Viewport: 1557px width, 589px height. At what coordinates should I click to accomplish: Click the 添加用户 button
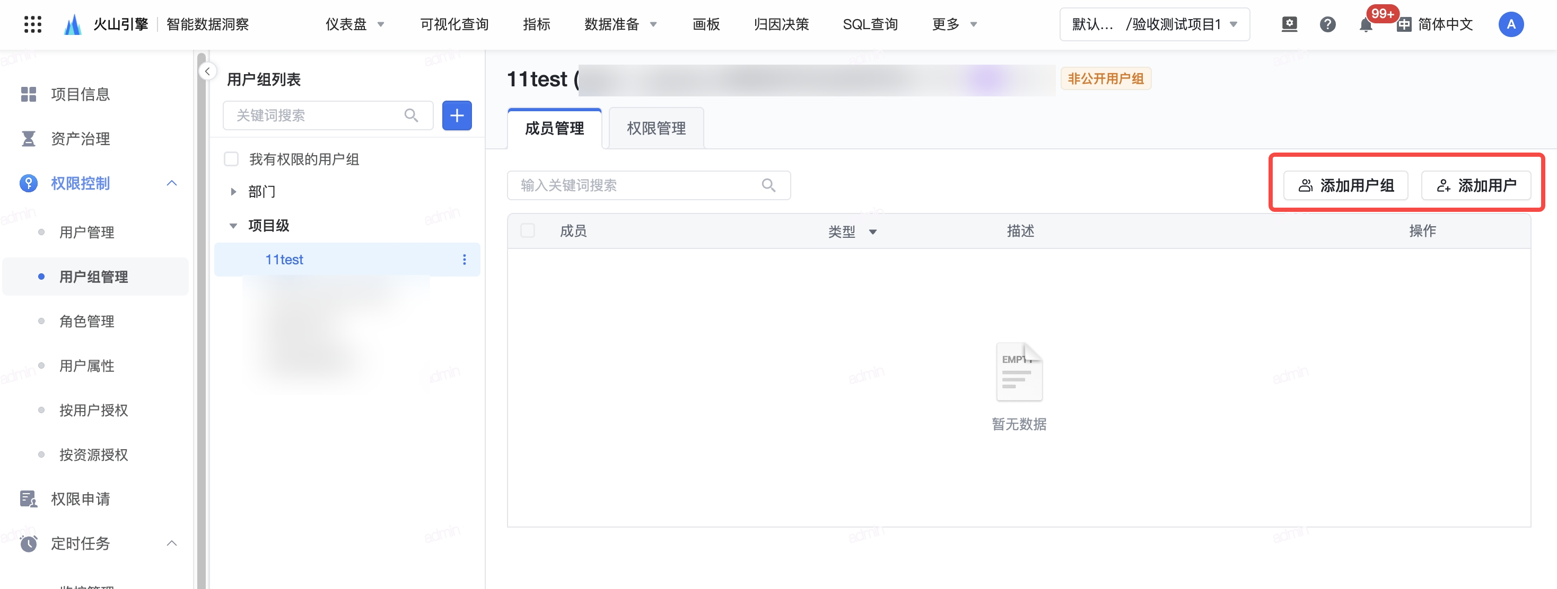click(1475, 185)
